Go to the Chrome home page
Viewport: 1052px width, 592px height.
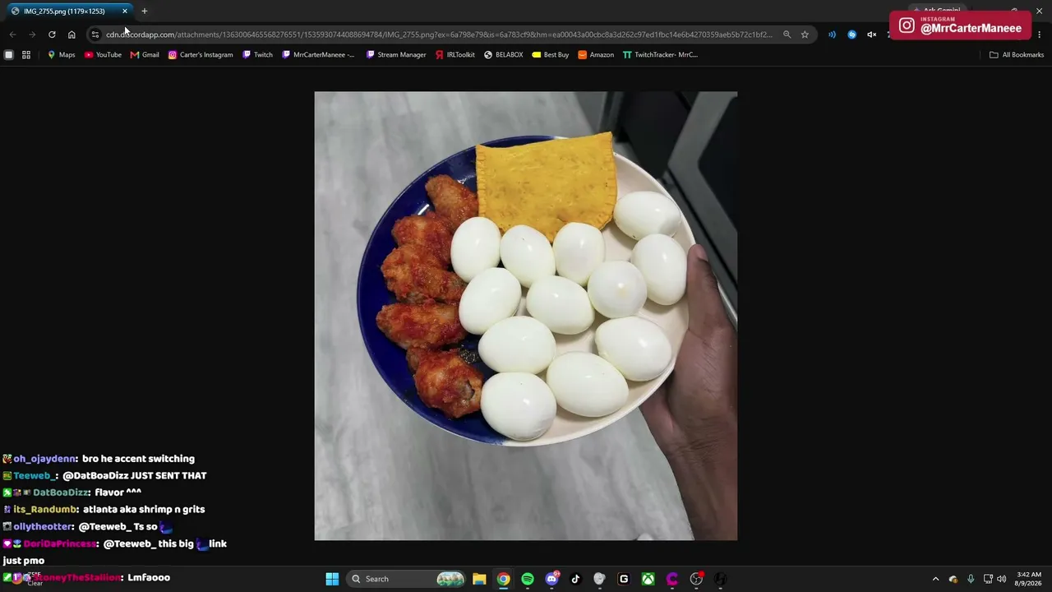[x=72, y=35]
